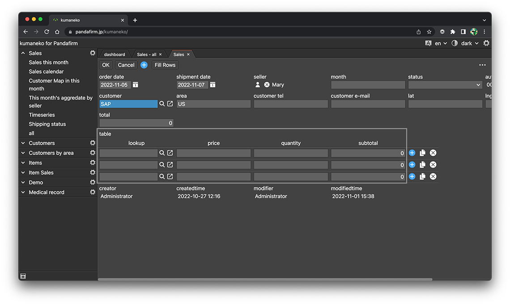The width and height of the screenshot is (510, 305).
Task: Open the order date calendar picker
Action: [x=136, y=85]
